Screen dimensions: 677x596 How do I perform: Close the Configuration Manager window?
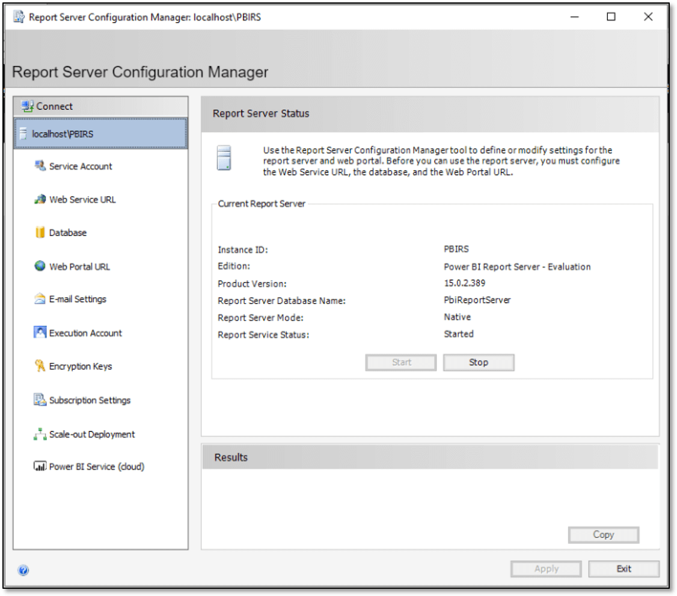pos(648,17)
